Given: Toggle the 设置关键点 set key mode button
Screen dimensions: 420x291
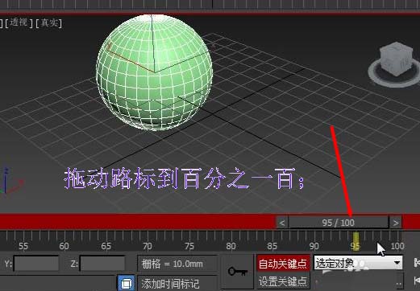Looking at the screenshot, I should click(283, 281).
